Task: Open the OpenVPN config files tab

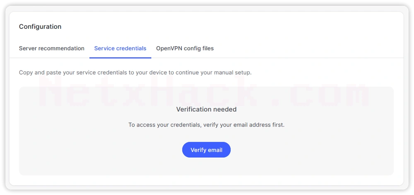Action: pos(185,48)
